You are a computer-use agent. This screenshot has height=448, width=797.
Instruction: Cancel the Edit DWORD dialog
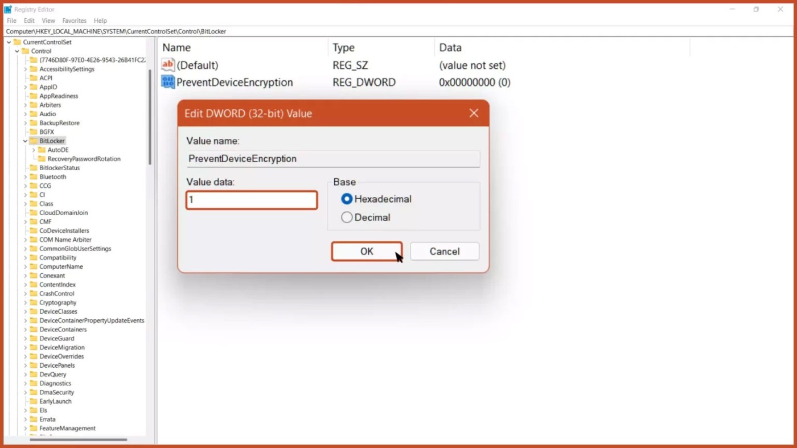(445, 252)
